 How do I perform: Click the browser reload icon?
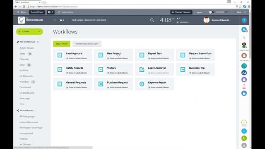[24, 7]
